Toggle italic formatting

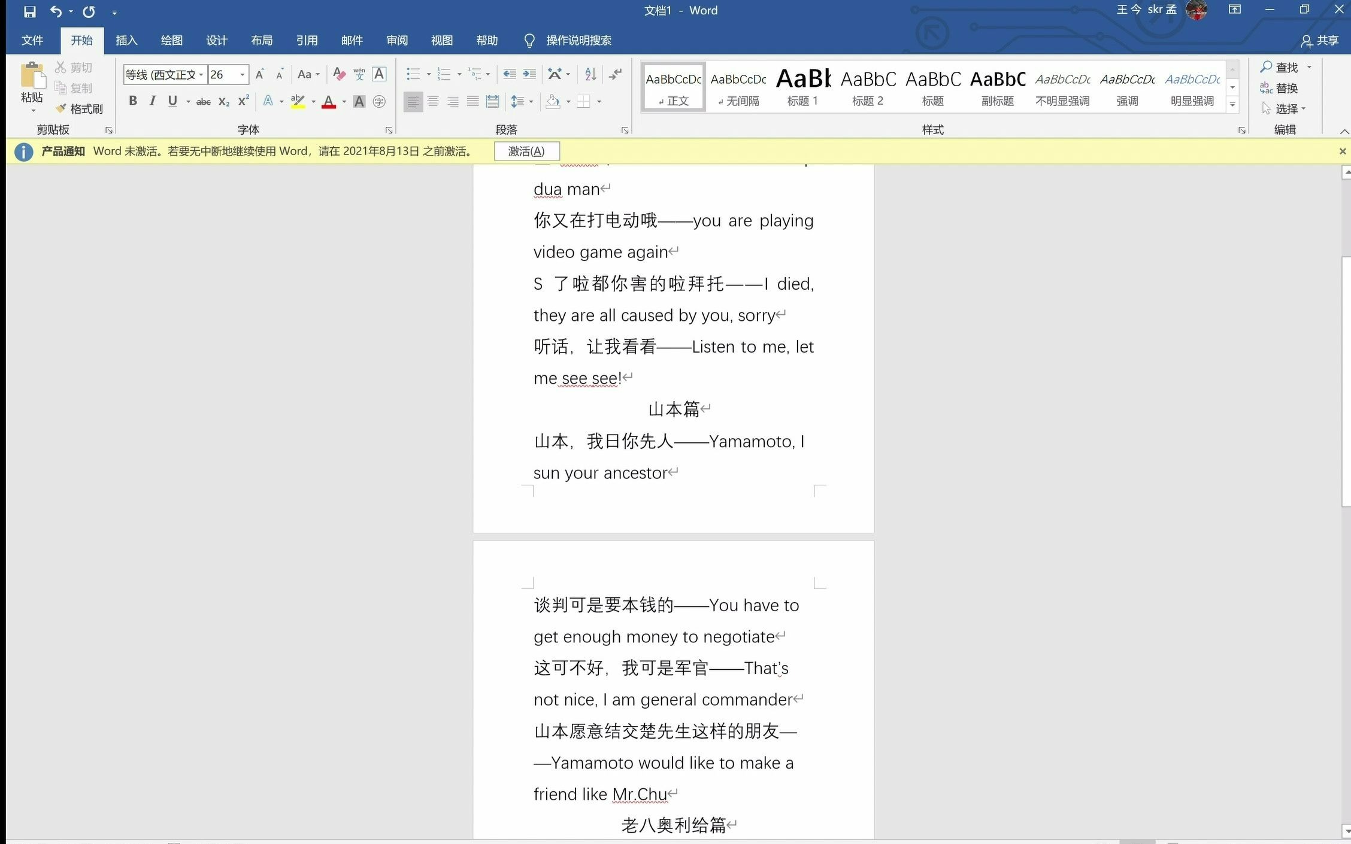point(153,101)
